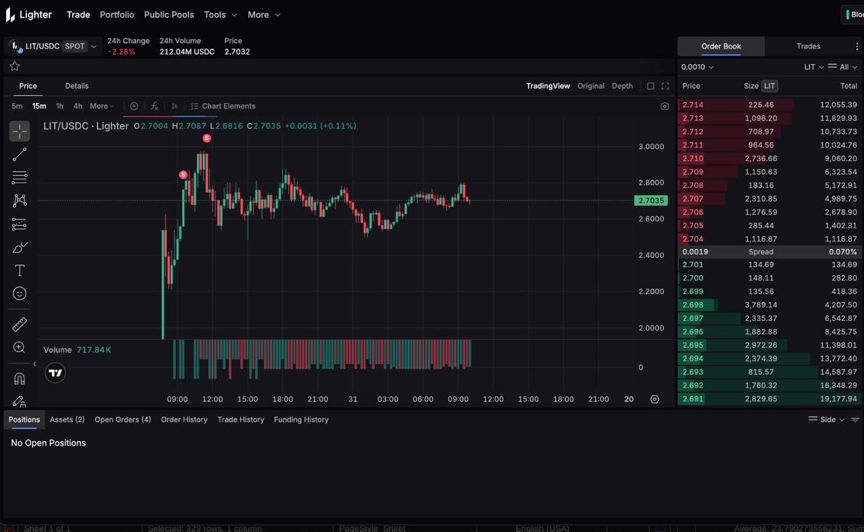Open Chart Elements settings
864x532 pixels.
[223, 106]
